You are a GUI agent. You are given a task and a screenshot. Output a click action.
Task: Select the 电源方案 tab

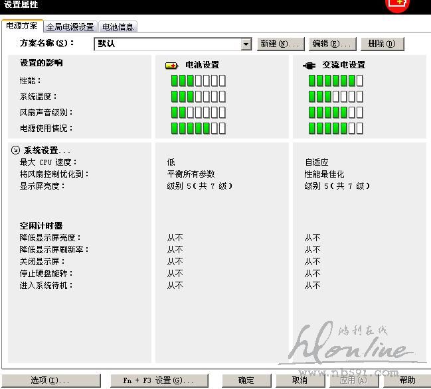pyautogui.click(x=22, y=27)
